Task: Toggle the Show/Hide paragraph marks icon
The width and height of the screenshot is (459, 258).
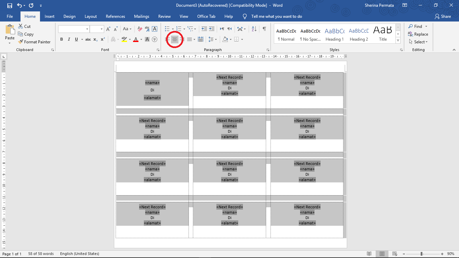Action: point(264,29)
